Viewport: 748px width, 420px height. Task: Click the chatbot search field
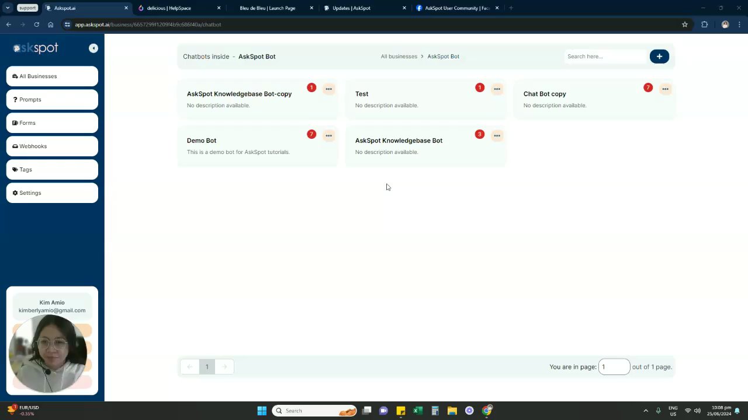pyautogui.click(x=606, y=57)
